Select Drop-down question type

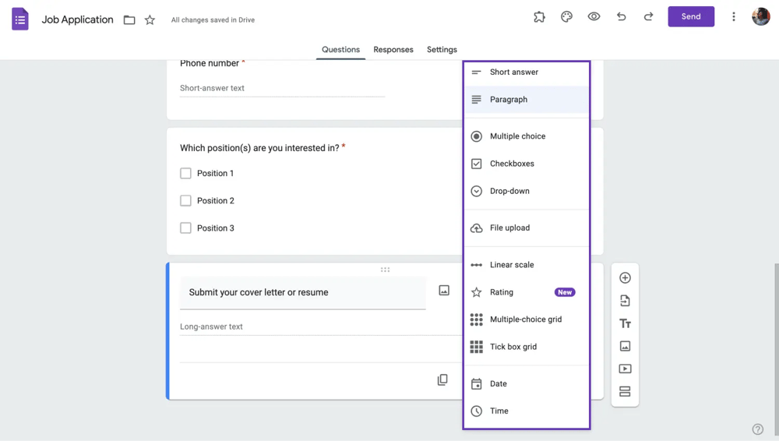(x=510, y=191)
